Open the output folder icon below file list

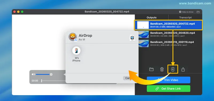151,69
